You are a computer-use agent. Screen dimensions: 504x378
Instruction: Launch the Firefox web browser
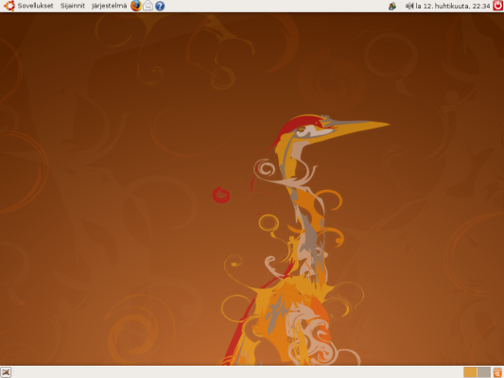136,6
